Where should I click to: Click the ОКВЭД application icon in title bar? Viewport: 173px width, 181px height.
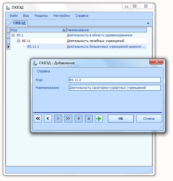click(x=8, y=8)
